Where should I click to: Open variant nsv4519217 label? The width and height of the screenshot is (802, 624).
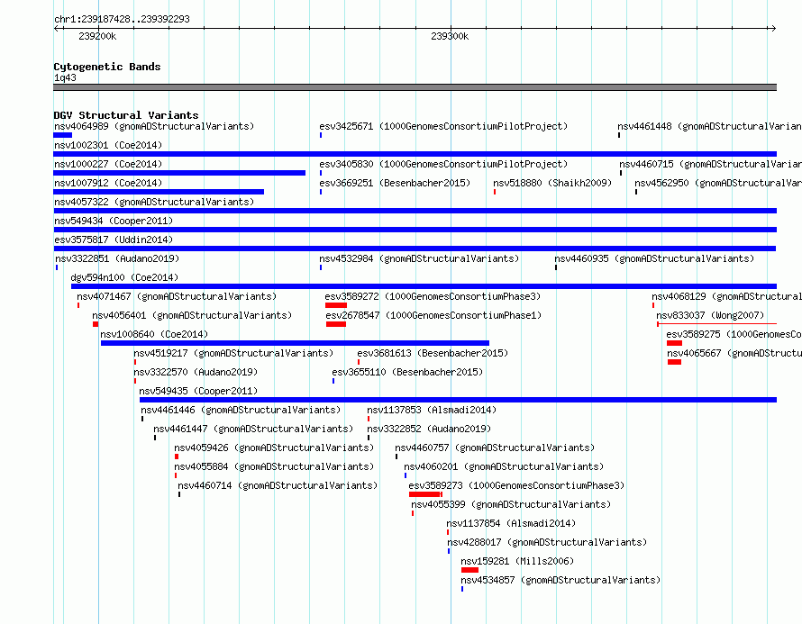233,353
